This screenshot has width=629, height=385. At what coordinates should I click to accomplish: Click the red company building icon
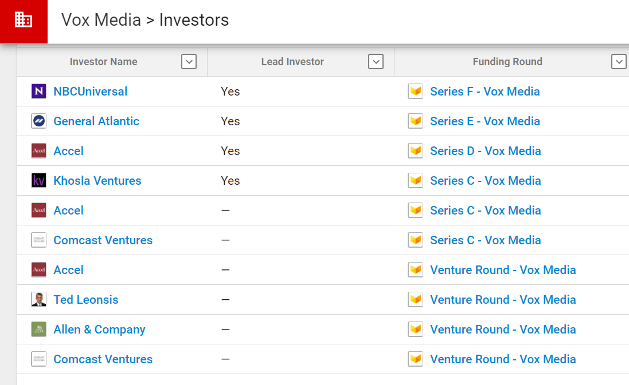pos(24,20)
